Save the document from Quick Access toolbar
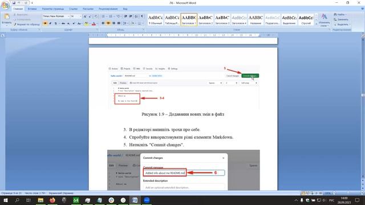 pos(14,3)
